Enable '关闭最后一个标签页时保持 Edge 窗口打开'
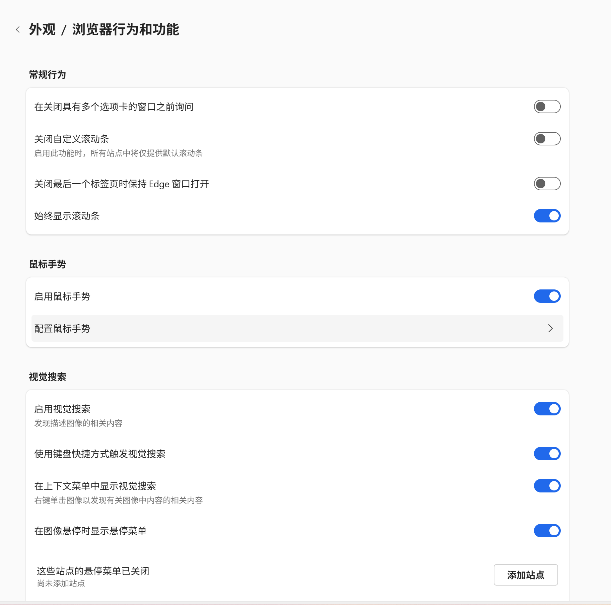 pos(547,184)
